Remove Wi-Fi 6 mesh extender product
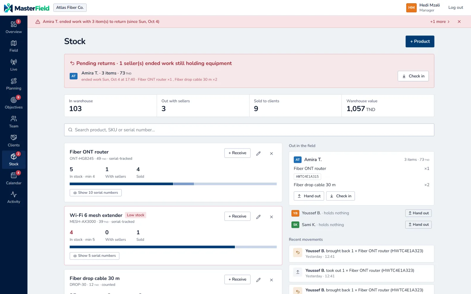Screen dimensions: 471x294 tap(271, 217)
